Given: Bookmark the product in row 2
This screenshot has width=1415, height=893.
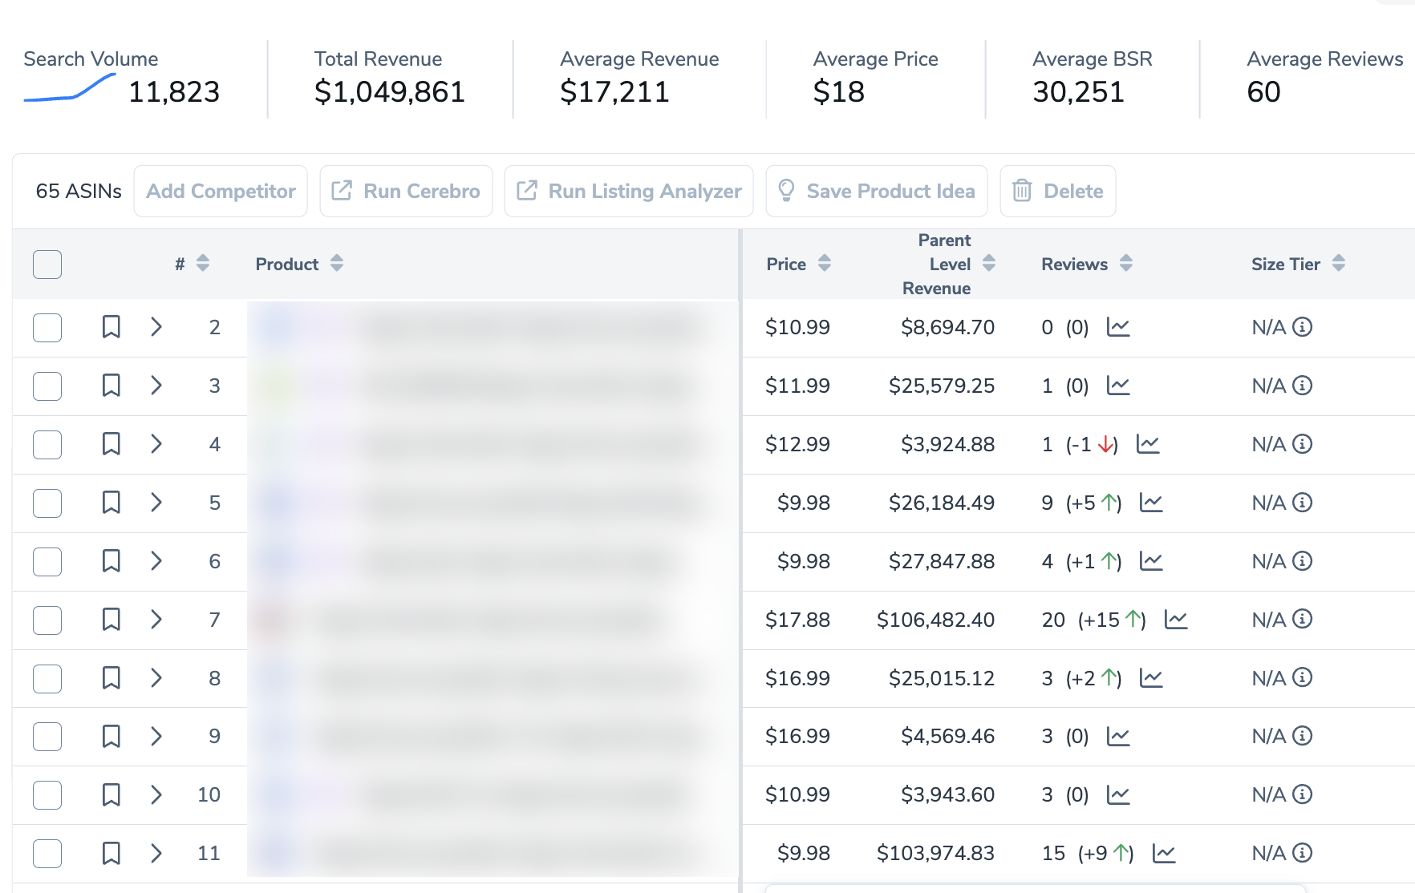Looking at the screenshot, I should point(111,327).
